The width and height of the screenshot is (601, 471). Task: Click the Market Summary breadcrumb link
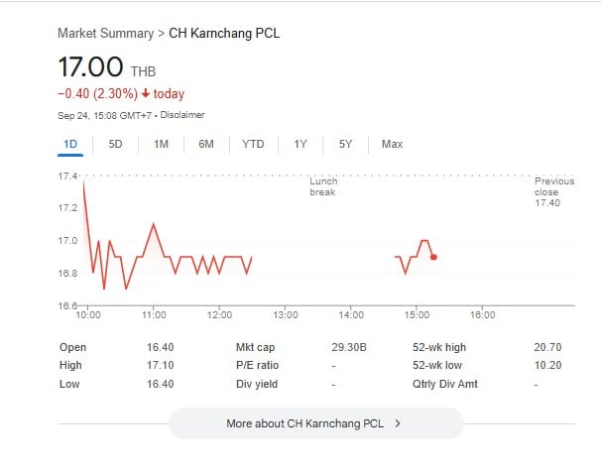pyautogui.click(x=106, y=34)
